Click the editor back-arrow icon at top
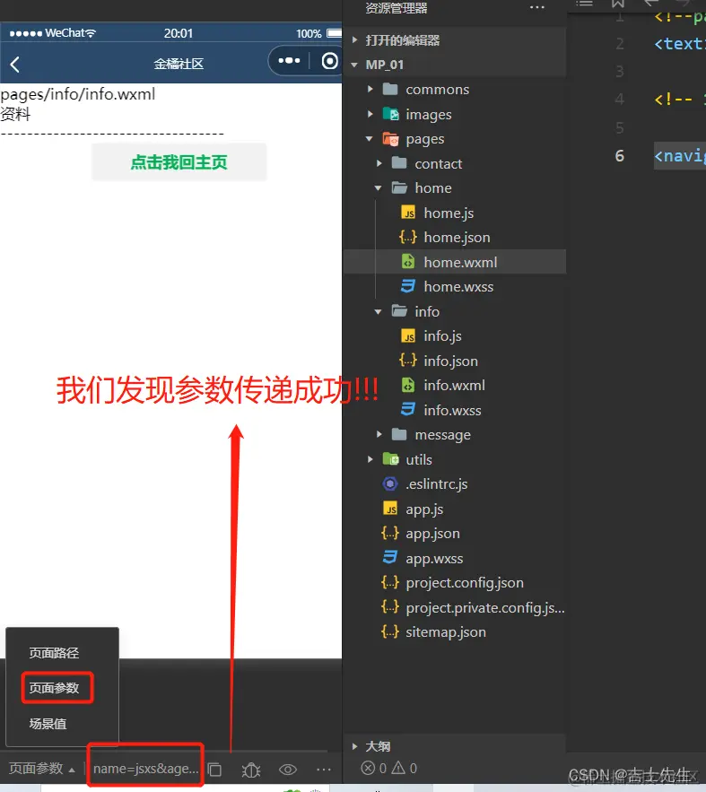The image size is (706, 792). (651, 4)
